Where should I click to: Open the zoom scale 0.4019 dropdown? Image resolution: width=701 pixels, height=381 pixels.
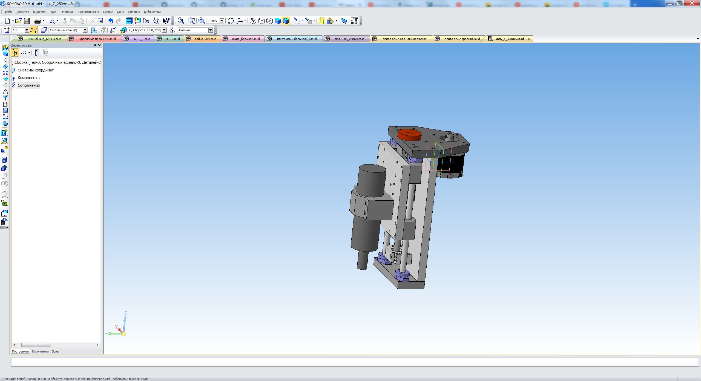pos(222,21)
